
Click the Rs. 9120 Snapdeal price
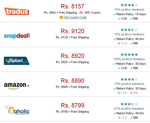(72, 31)
